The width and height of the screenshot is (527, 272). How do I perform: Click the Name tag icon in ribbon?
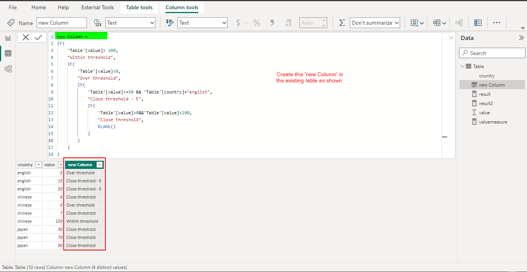11,23
